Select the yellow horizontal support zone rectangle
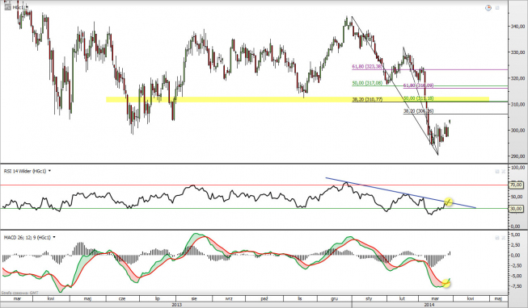 pos(298,99)
